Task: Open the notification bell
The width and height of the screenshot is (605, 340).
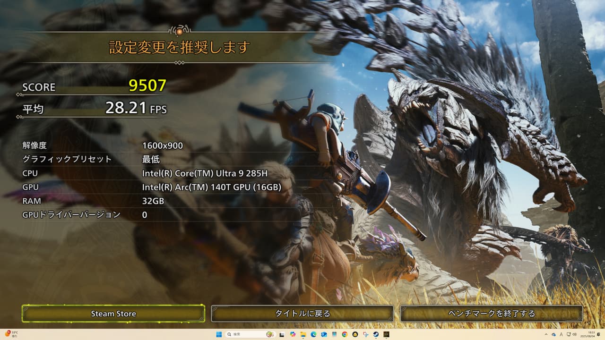Action: [x=598, y=334]
